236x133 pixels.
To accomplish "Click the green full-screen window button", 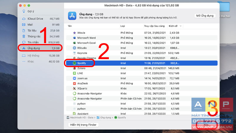I will coord(29,6).
